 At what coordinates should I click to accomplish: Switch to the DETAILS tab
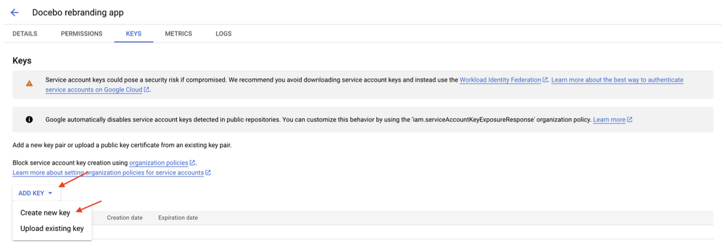25,34
